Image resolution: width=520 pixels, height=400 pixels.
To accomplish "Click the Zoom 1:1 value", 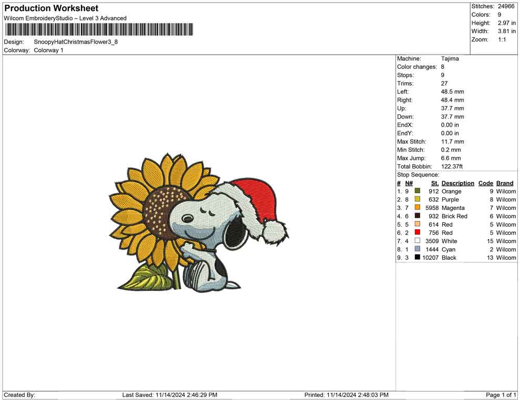I will (497, 39).
